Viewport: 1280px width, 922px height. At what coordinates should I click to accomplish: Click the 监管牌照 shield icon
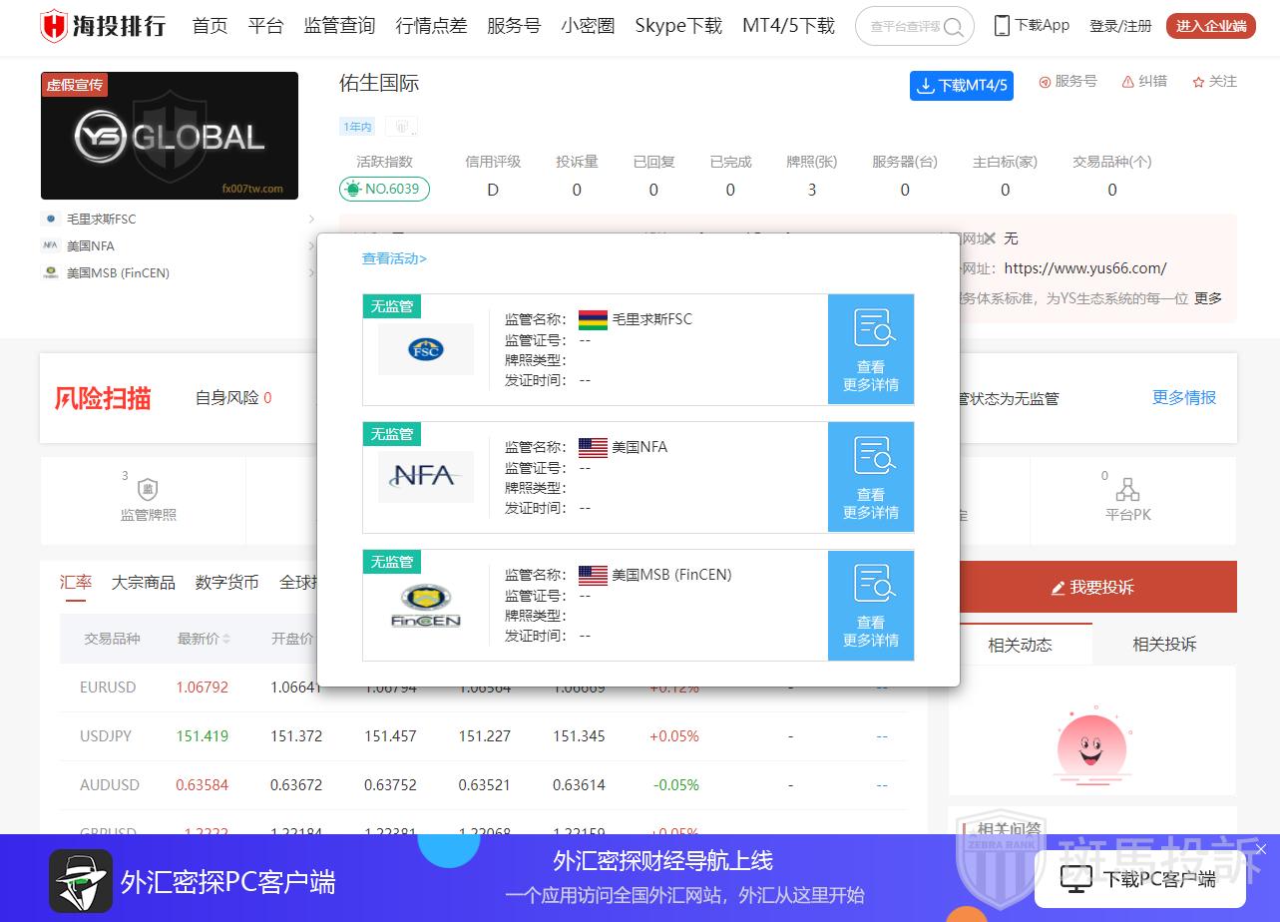(148, 490)
